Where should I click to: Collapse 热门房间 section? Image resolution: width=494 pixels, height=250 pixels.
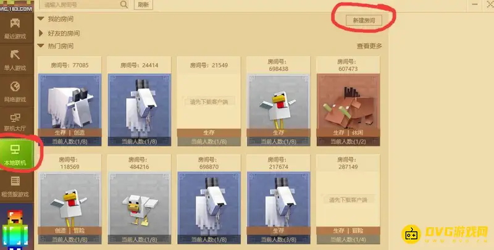click(40, 46)
